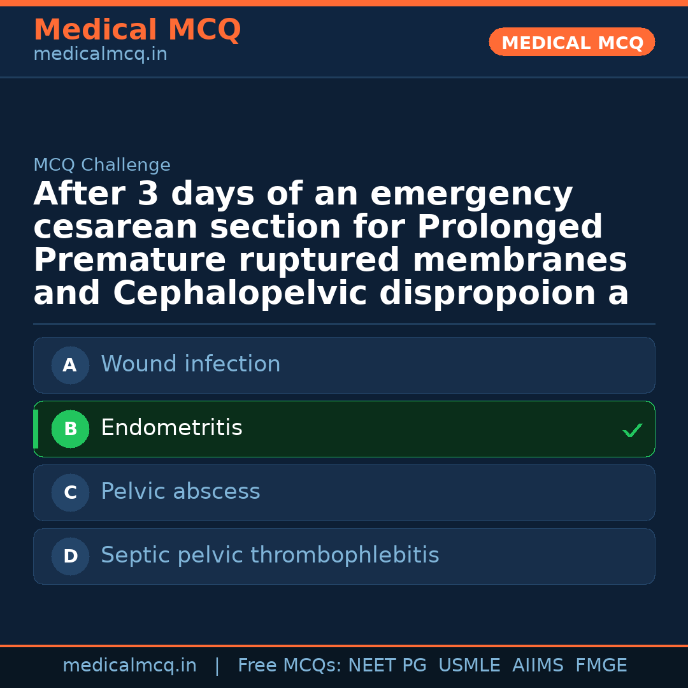
Task: Click AIIMS in the footer
Action: [538, 666]
